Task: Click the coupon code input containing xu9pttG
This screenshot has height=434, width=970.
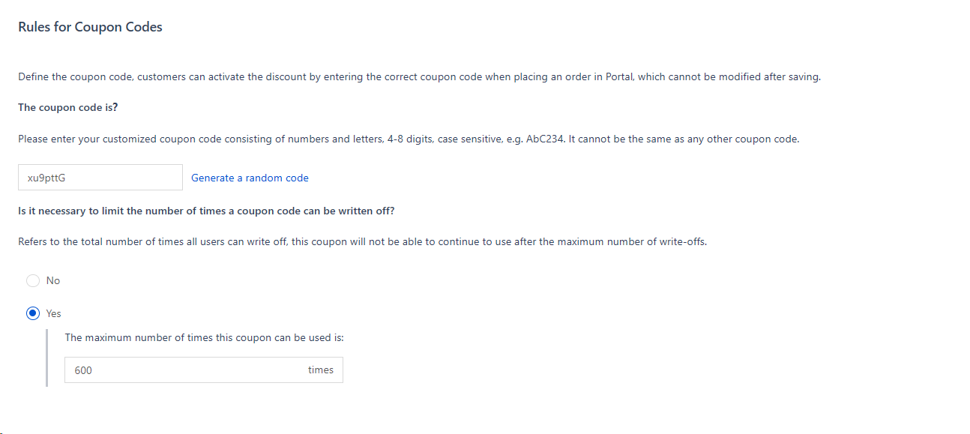Action: [100, 178]
